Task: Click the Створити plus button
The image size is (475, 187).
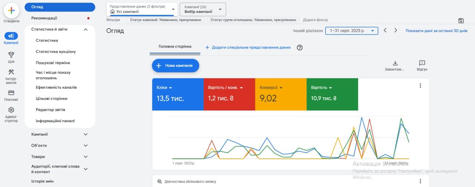Action: point(12,10)
